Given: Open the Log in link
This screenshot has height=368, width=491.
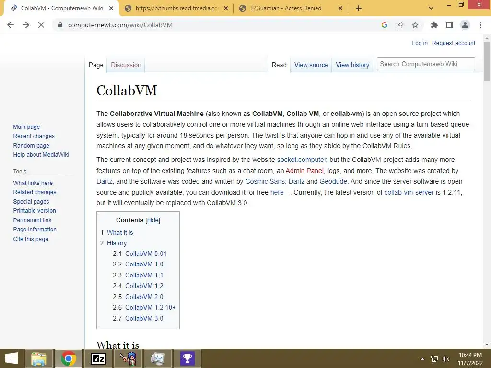Looking at the screenshot, I should (x=420, y=43).
